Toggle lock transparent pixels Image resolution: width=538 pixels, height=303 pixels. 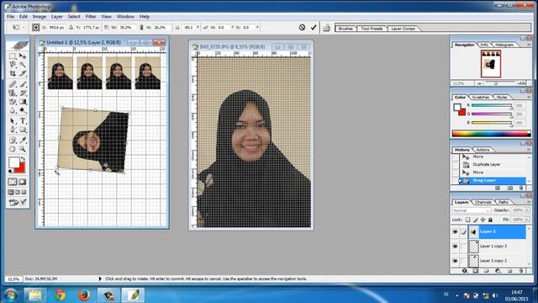(467, 220)
